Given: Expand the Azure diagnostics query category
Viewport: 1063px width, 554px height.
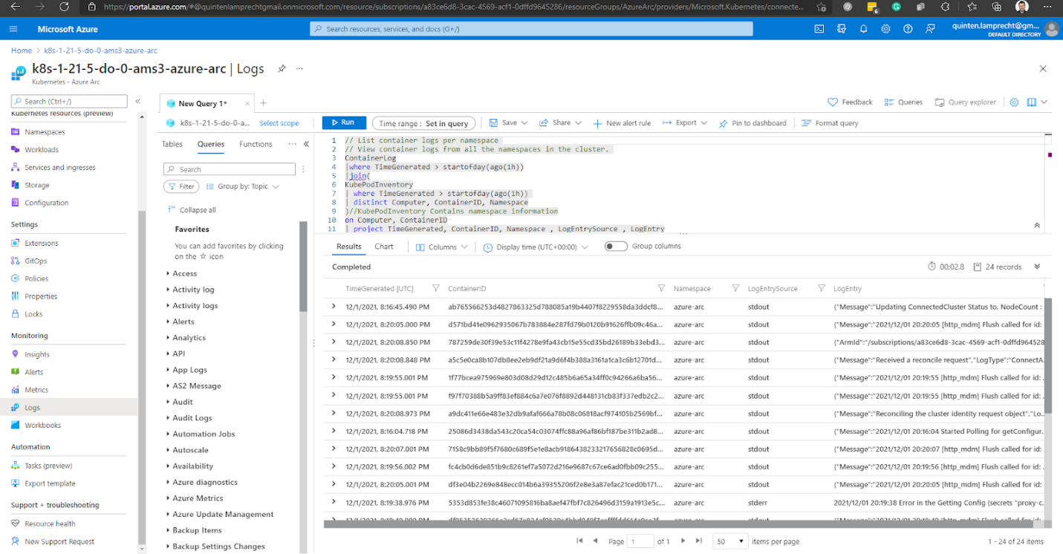Looking at the screenshot, I should click(x=205, y=482).
